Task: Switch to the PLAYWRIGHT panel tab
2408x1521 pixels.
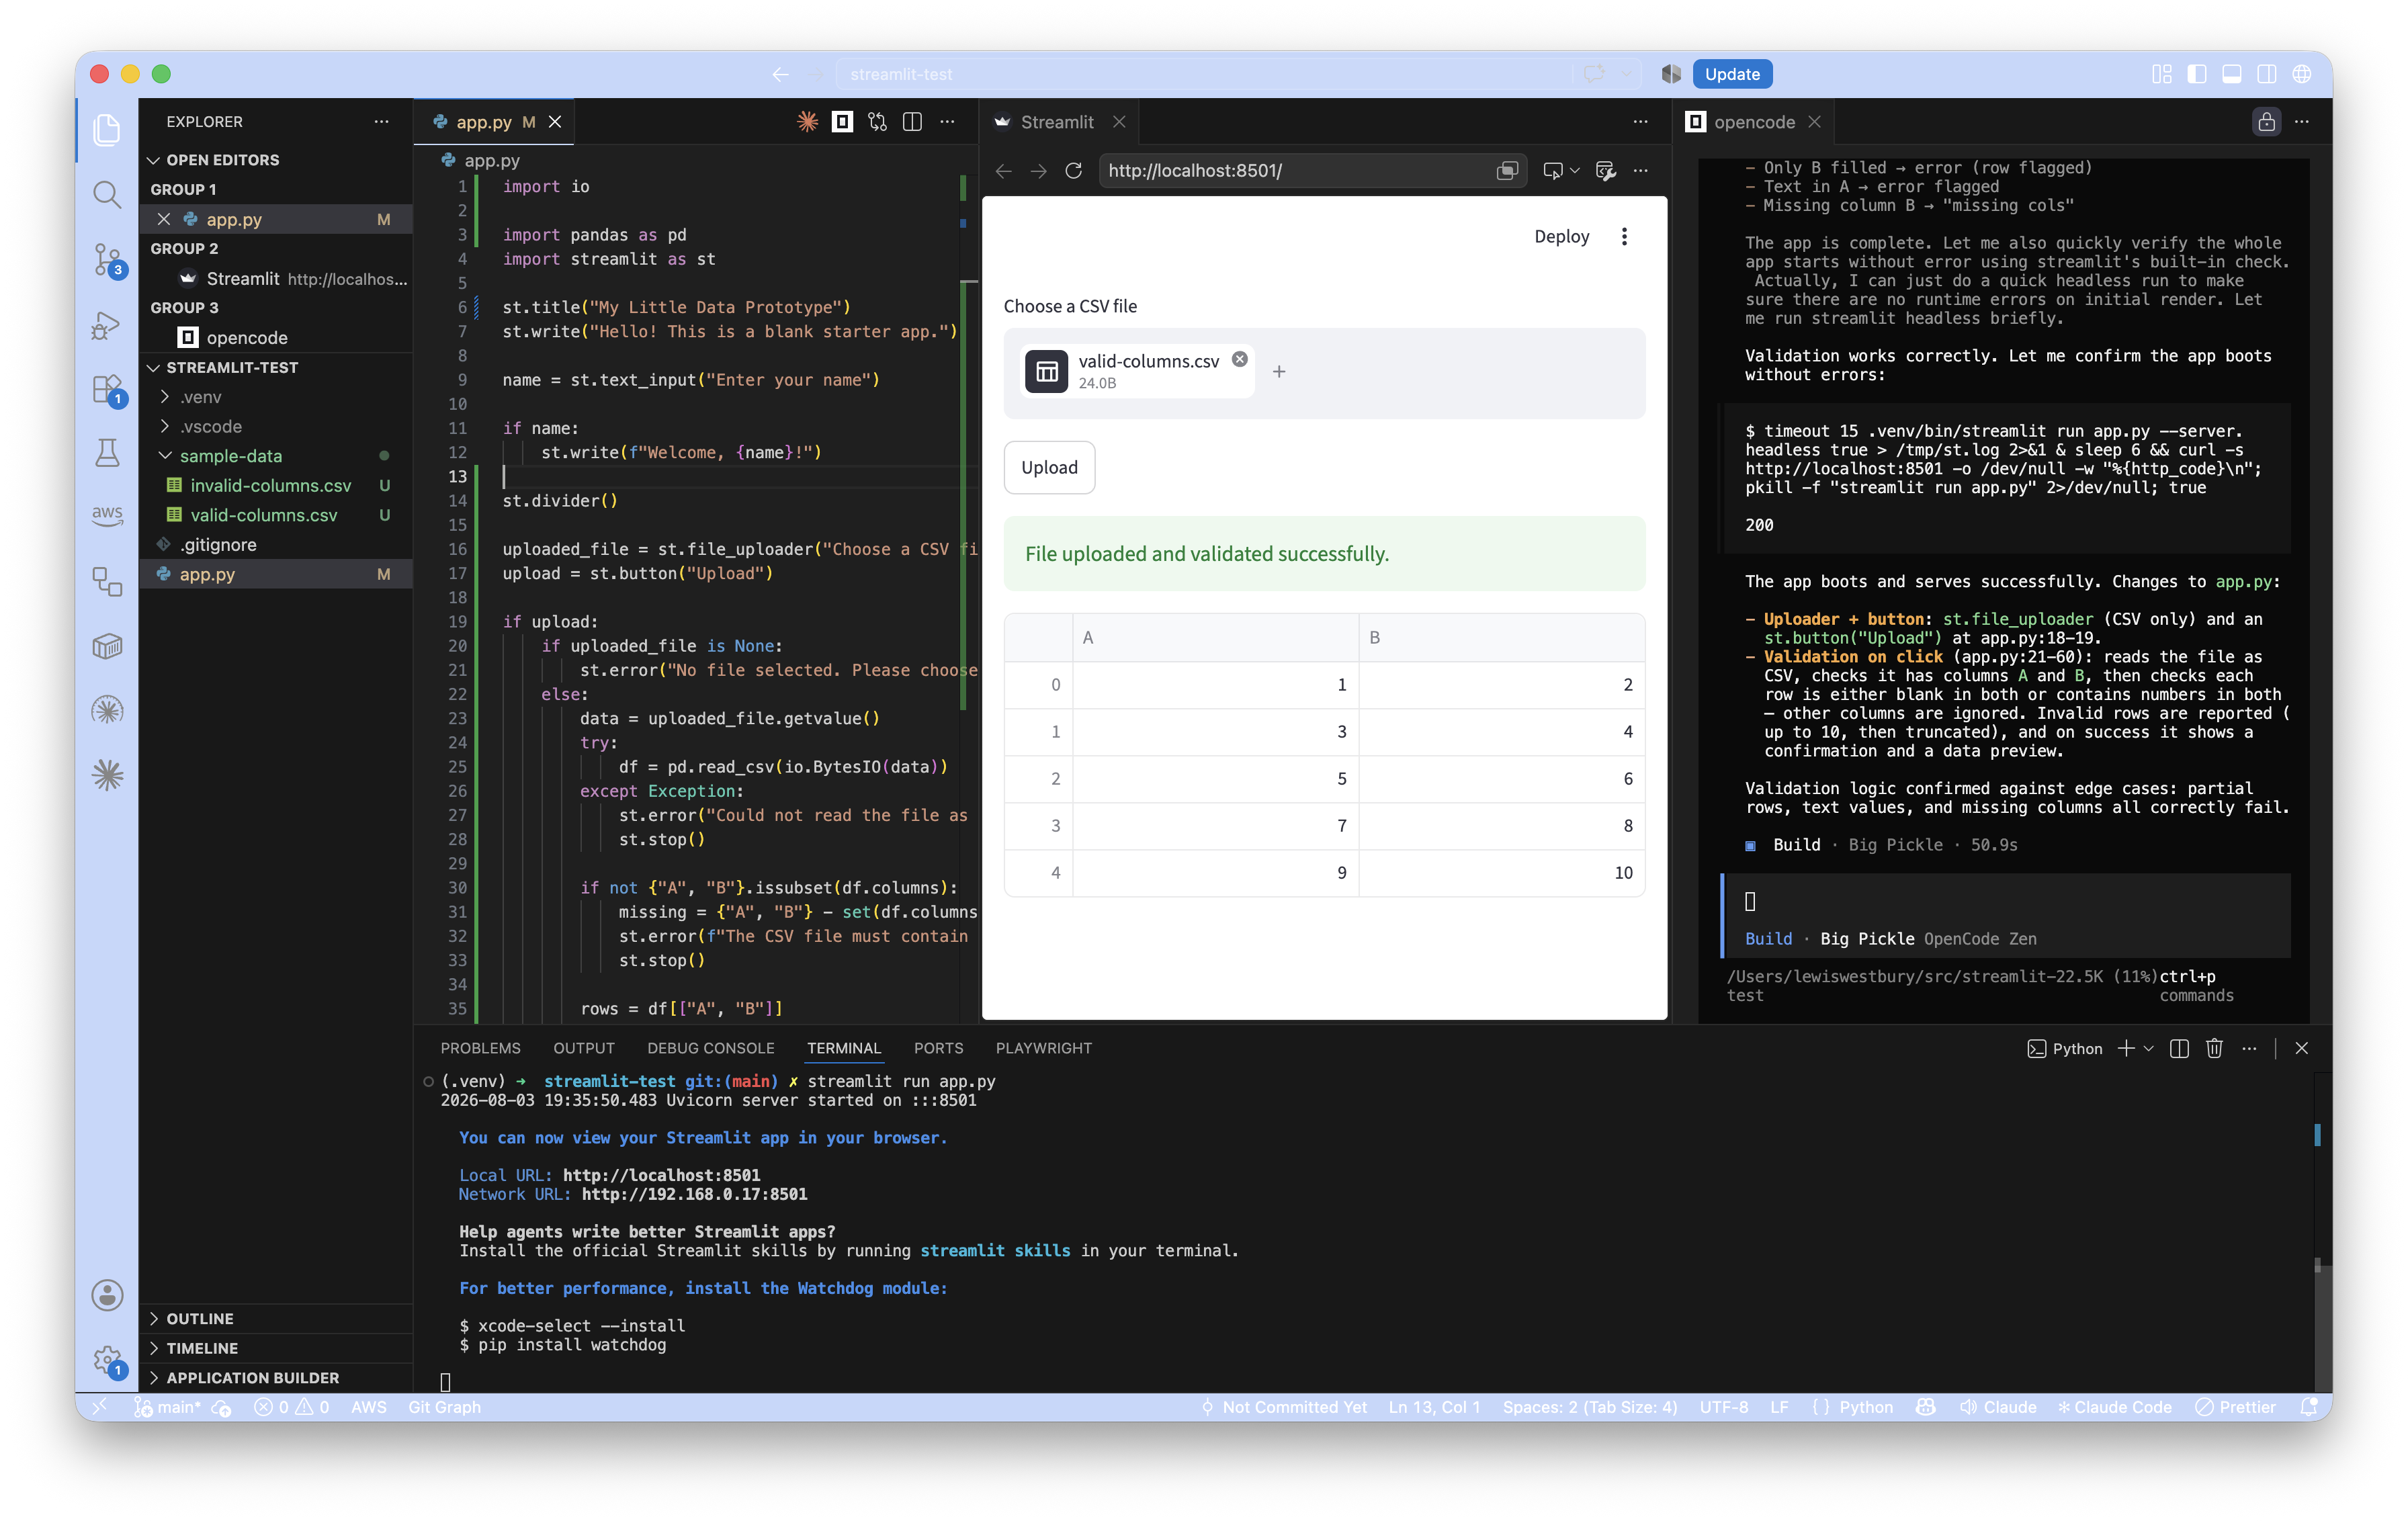Action: pyautogui.click(x=1043, y=1048)
